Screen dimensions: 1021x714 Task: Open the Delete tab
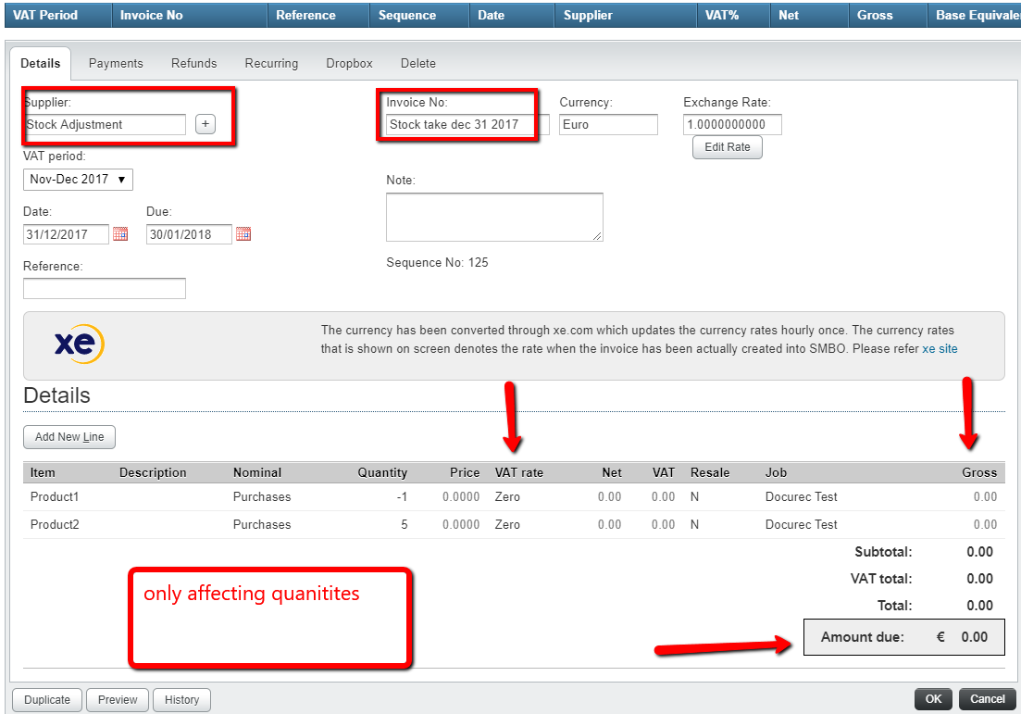(417, 63)
